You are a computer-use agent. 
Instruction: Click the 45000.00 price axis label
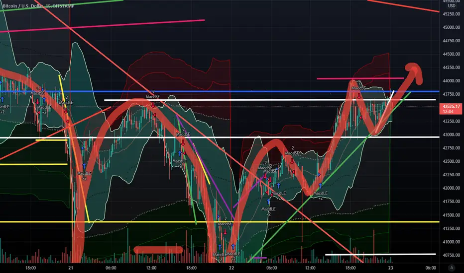[451, 27]
